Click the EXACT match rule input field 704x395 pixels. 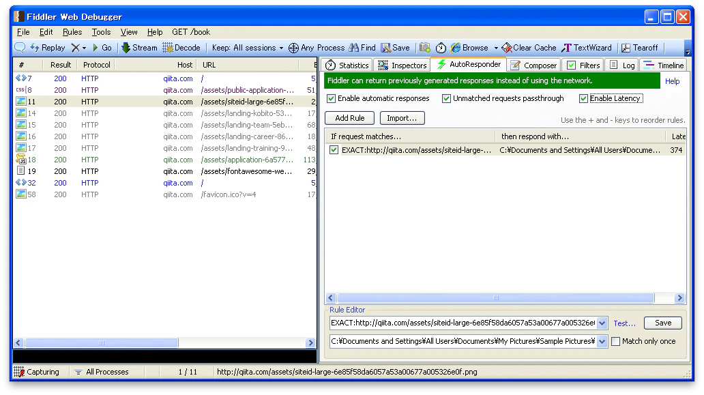(x=463, y=323)
